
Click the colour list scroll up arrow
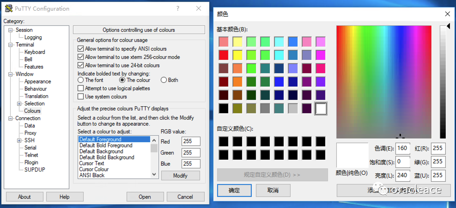click(x=154, y=139)
